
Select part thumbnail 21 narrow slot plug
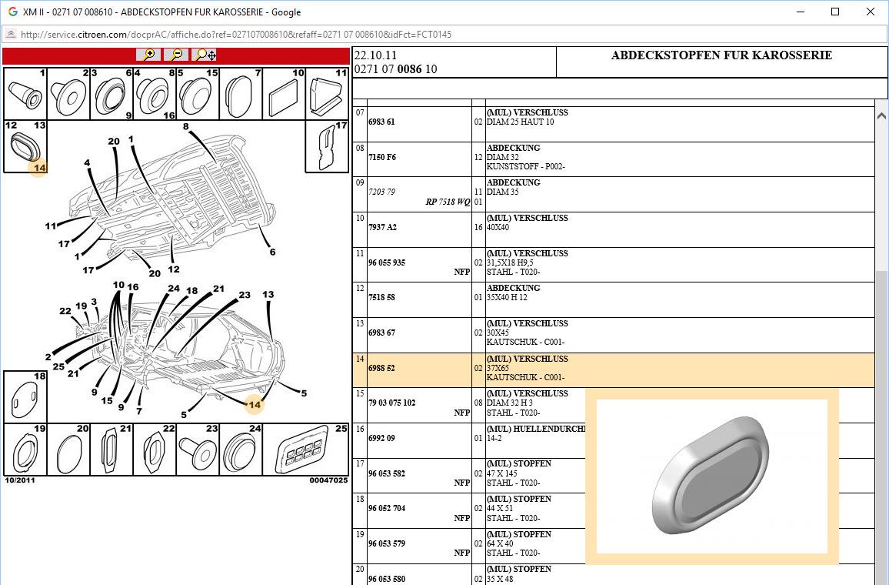click(x=112, y=449)
